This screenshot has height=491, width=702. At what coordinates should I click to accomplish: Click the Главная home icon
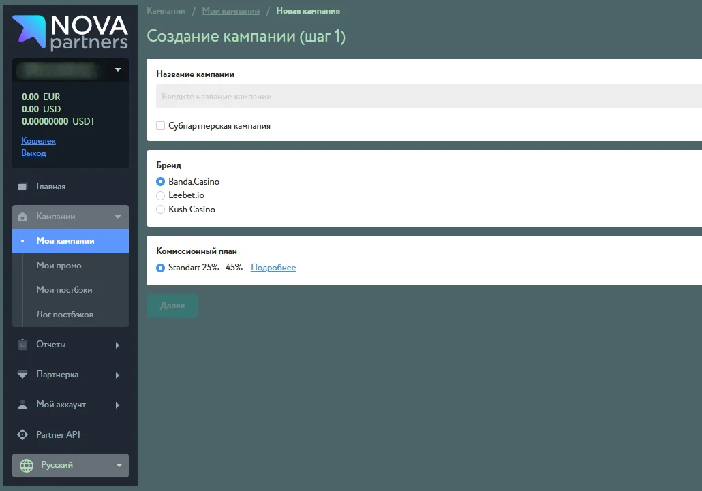coord(22,186)
